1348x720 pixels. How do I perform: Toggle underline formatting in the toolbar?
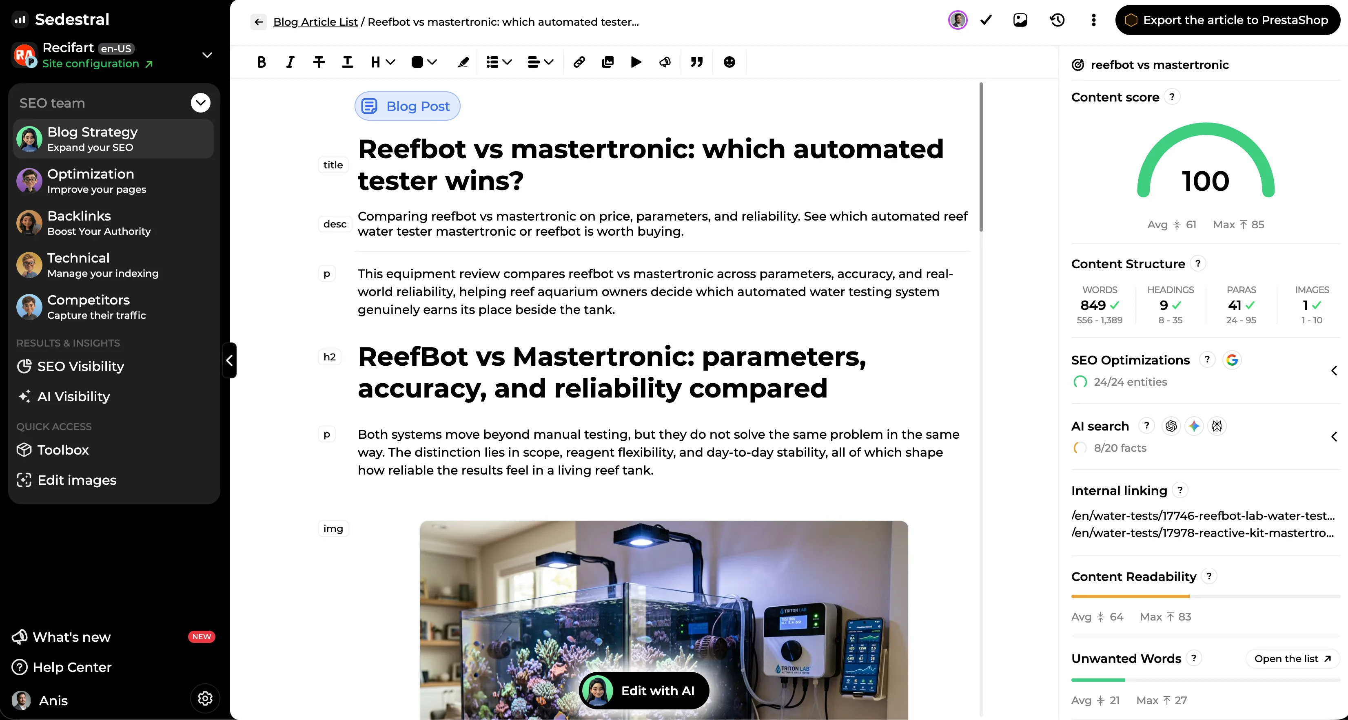(x=348, y=62)
